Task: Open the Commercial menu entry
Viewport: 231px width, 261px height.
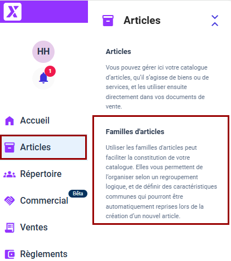Action: pyautogui.click(x=44, y=201)
